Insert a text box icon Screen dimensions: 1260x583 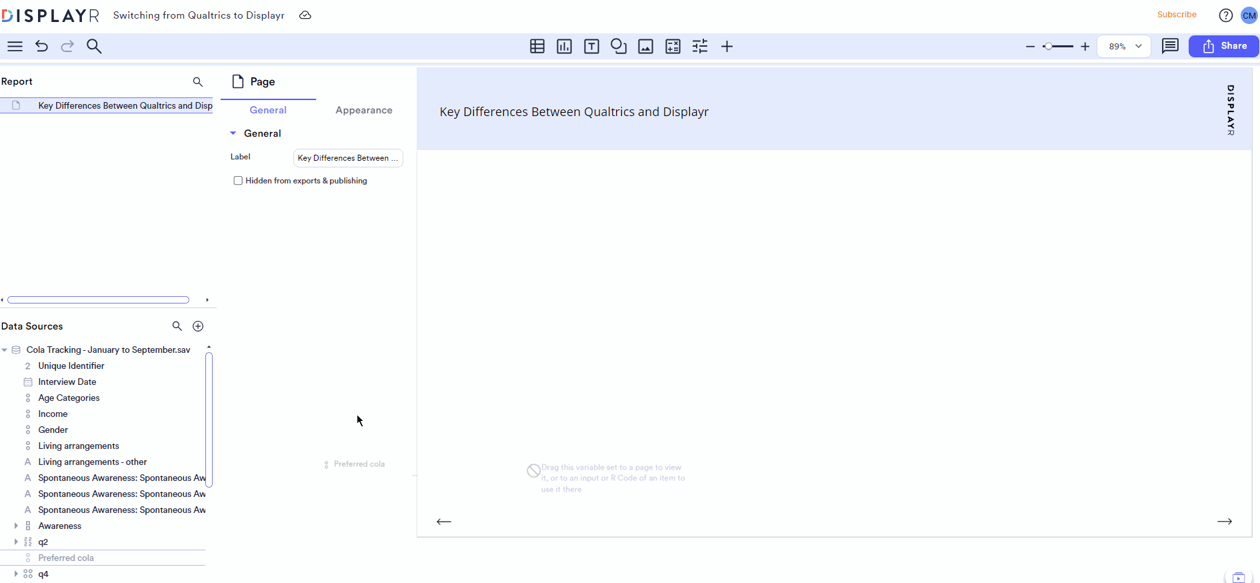point(591,46)
